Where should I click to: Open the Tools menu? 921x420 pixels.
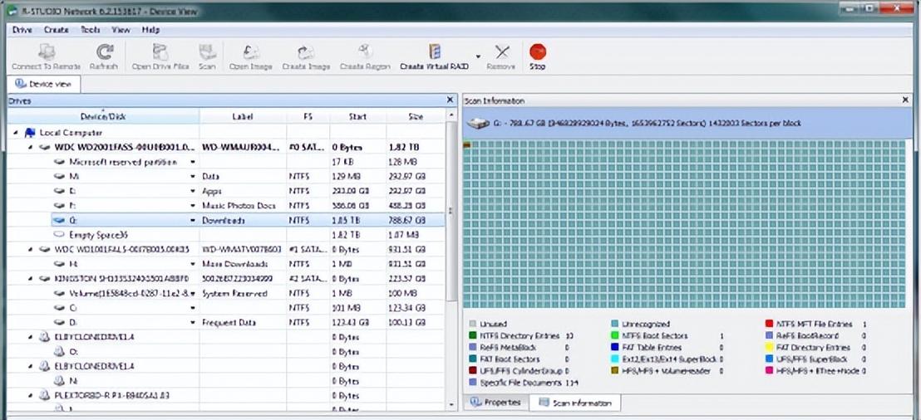[x=90, y=30]
